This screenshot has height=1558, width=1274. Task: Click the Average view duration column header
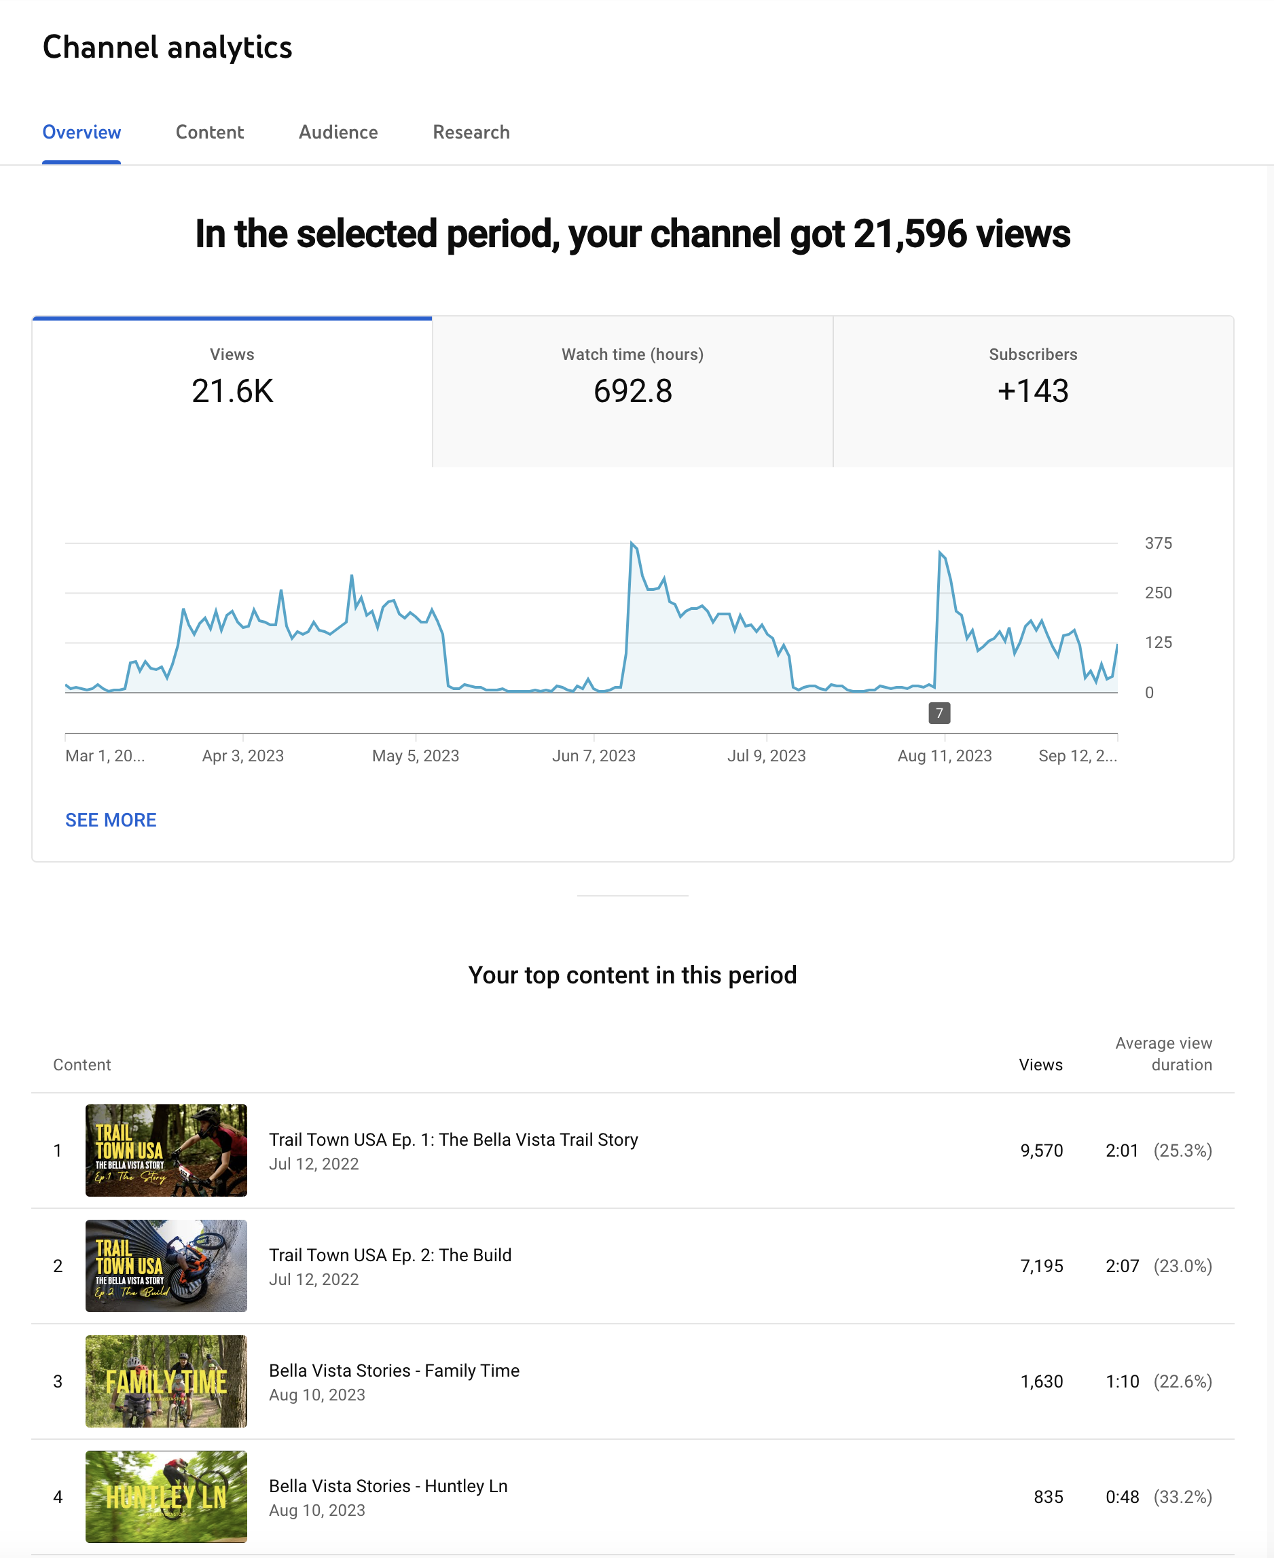(x=1163, y=1053)
